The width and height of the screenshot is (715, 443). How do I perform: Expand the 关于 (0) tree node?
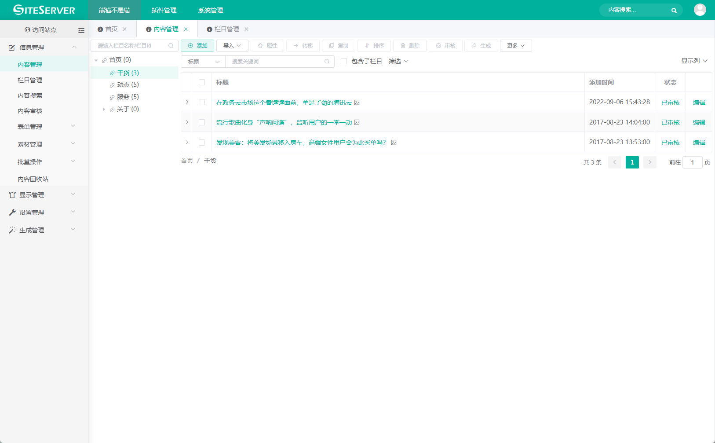tap(104, 110)
